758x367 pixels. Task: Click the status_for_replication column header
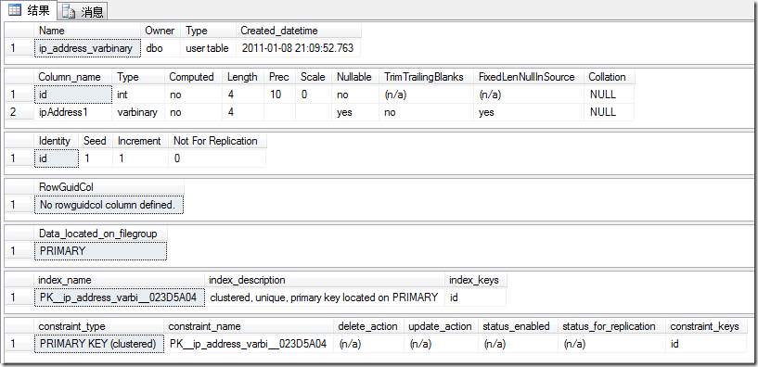pos(611,326)
